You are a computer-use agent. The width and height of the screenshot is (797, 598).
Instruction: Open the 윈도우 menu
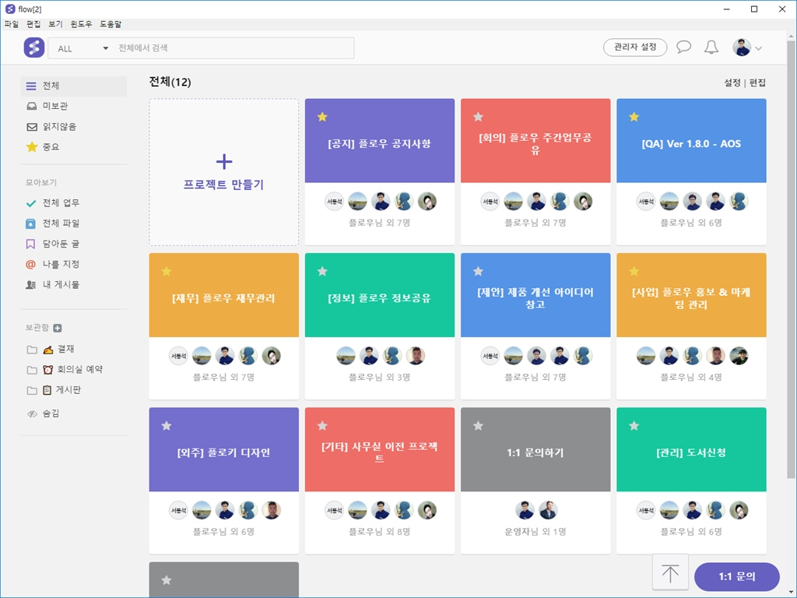[x=81, y=24]
